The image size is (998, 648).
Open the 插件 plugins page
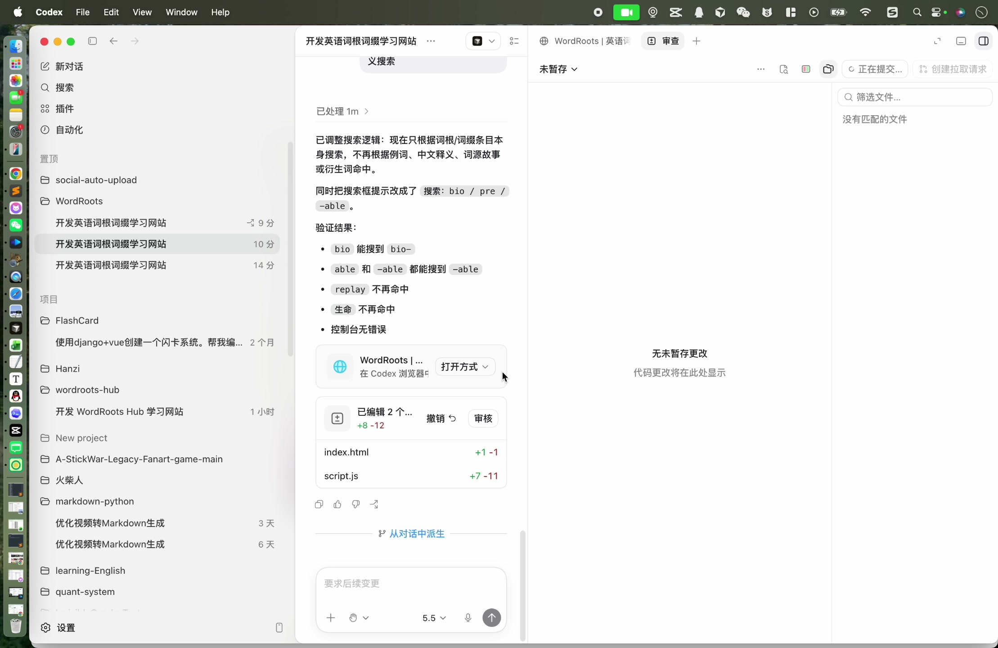coord(57,109)
